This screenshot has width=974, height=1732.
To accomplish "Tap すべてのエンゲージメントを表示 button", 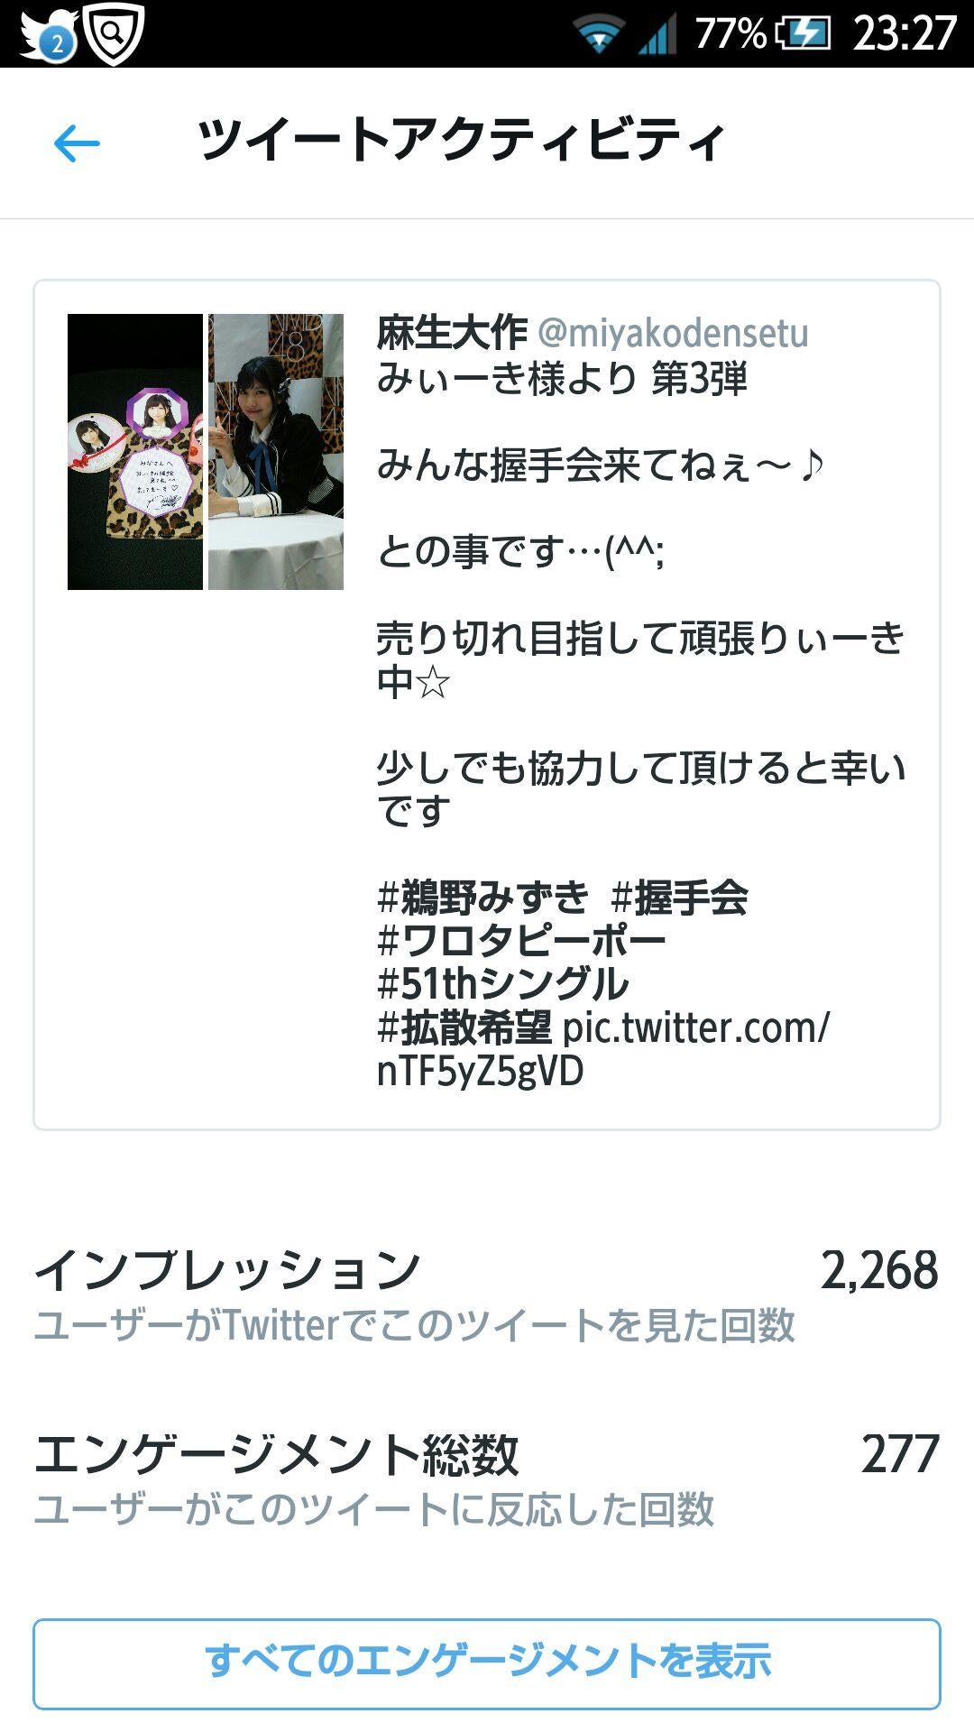I will tap(487, 1664).
